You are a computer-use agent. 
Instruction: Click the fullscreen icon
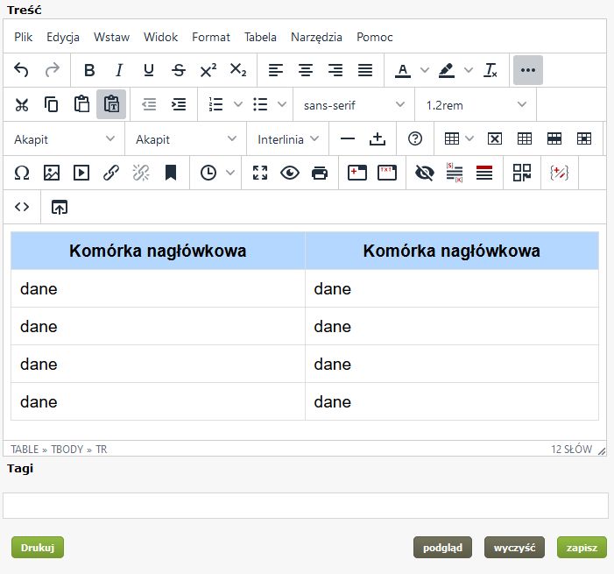tap(260, 173)
